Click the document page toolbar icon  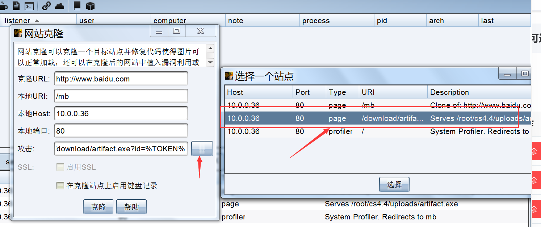pos(16,6)
